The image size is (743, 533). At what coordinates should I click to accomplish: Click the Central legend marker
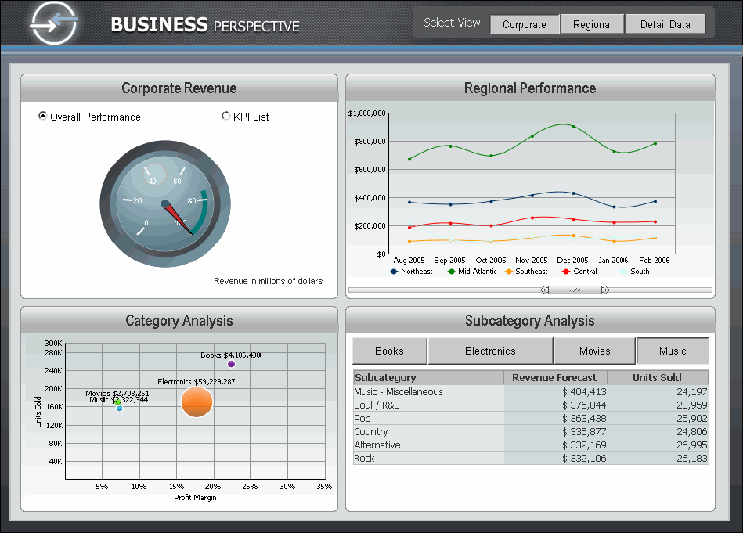coord(565,272)
